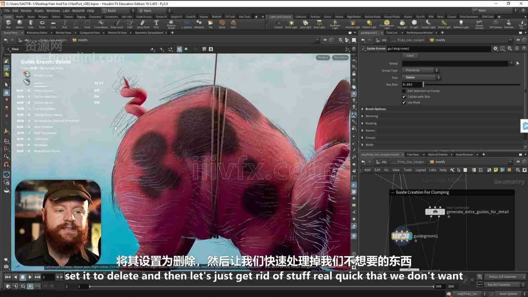Add an Environment Light from the shelf
The width and height of the screenshot is (528, 297).
point(387,24)
